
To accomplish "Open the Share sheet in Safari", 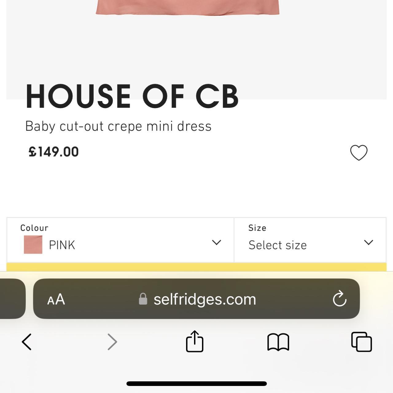I will click(195, 342).
